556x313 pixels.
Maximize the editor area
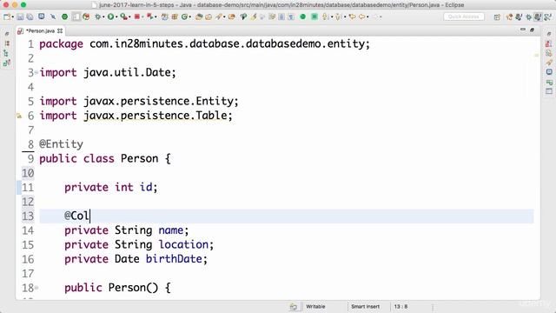pos(532,30)
